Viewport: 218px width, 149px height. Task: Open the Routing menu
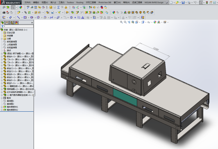pos(79,2)
